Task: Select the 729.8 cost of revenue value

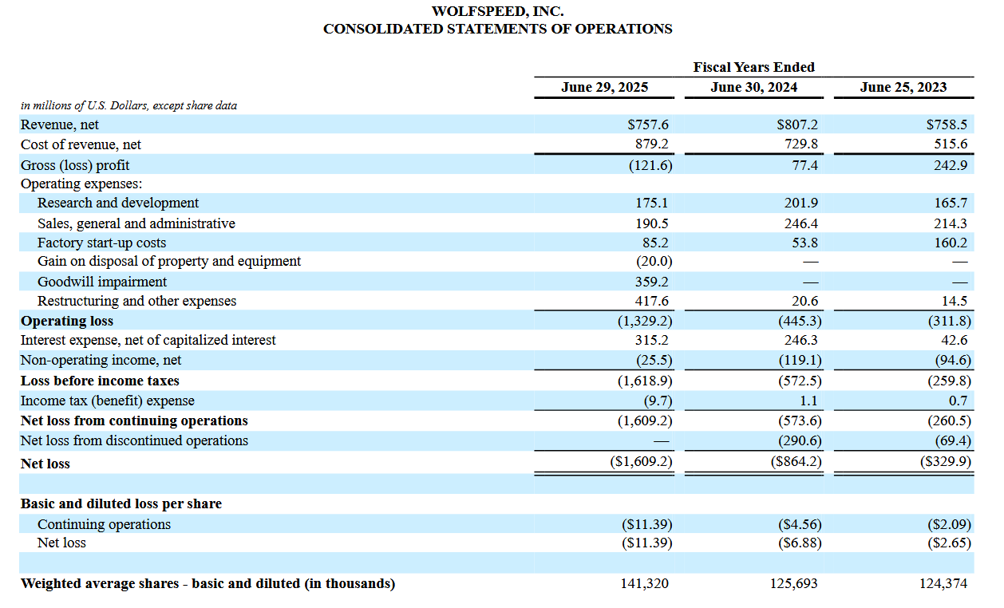Action: click(801, 144)
